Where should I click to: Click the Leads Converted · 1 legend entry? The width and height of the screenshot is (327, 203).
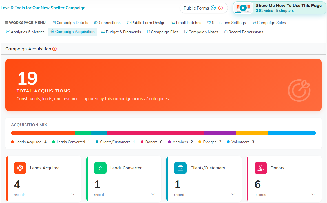pos(71,142)
